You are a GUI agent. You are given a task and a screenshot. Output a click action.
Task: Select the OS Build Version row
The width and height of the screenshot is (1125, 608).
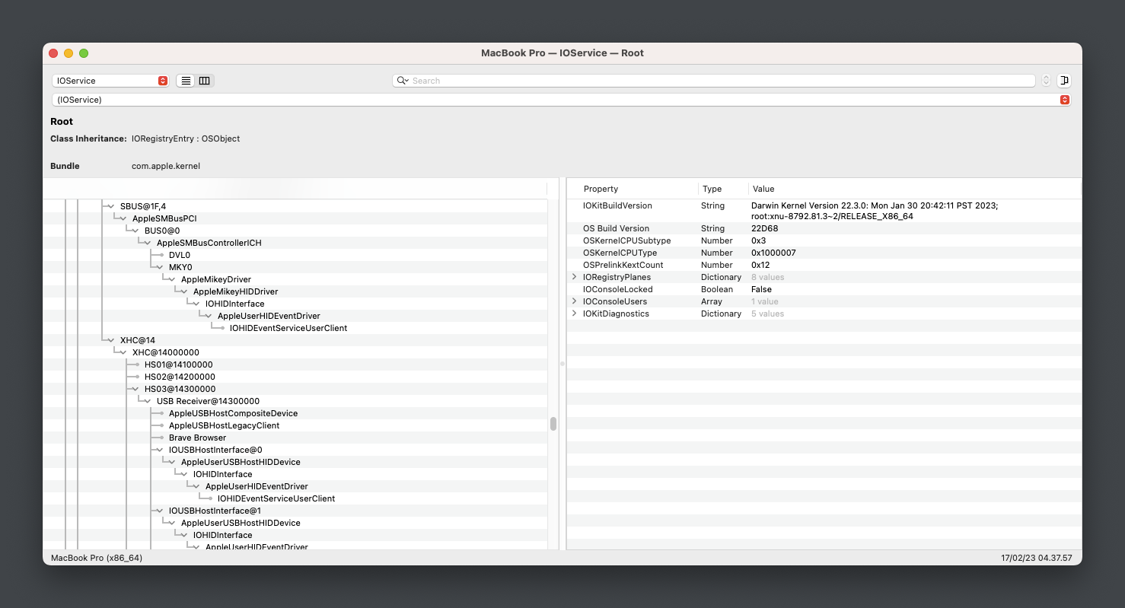[824, 228]
